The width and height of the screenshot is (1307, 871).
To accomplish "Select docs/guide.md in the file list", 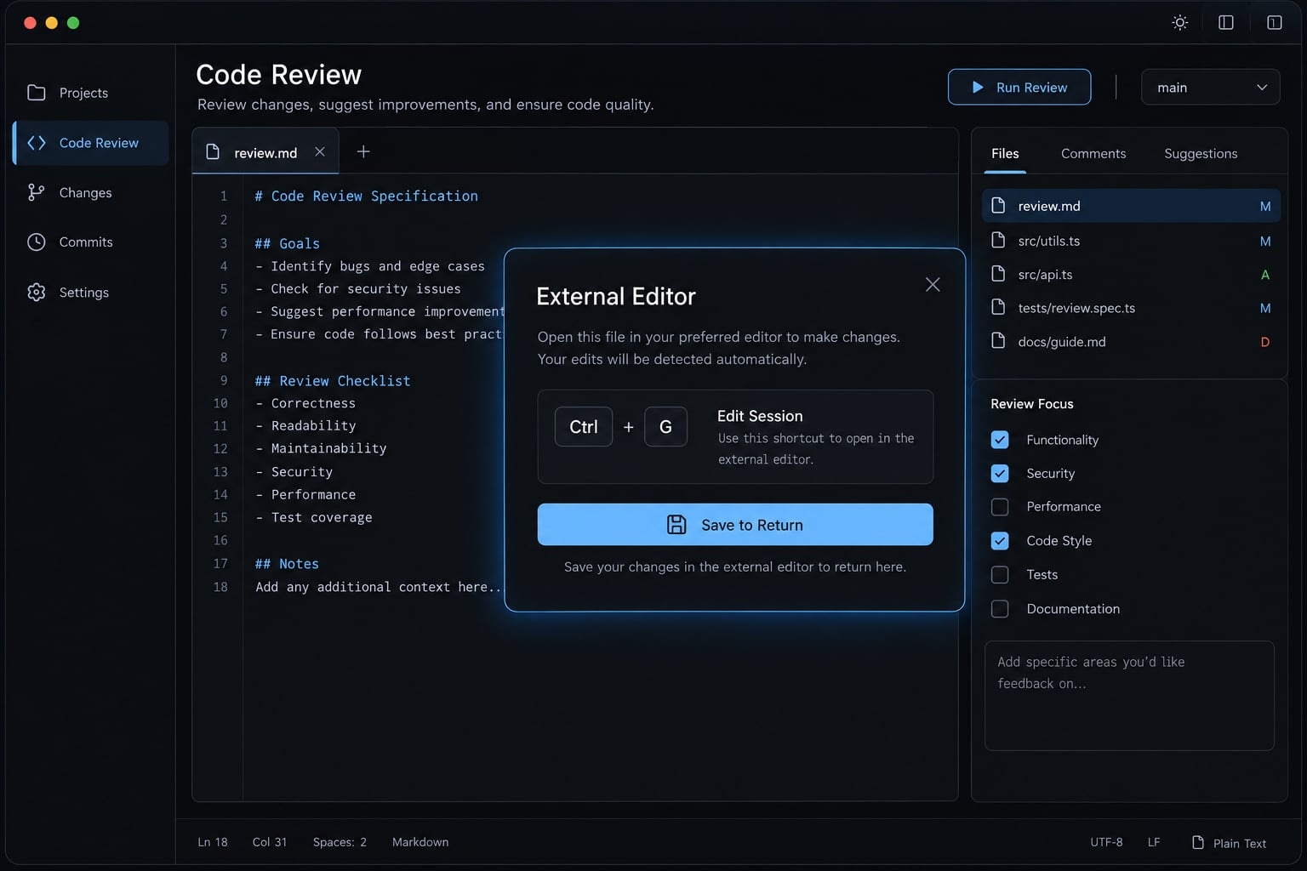I will pyautogui.click(x=1131, y=341).
